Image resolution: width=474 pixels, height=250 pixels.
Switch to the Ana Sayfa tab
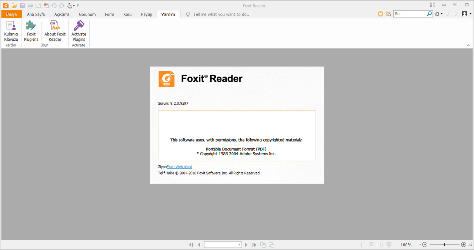pos(36,14)
